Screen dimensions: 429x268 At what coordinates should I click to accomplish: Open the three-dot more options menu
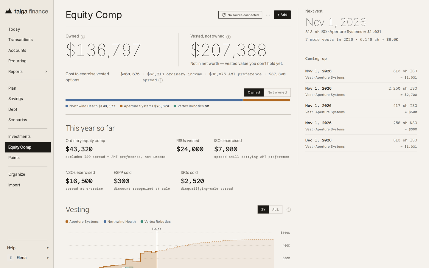[268, 15]
